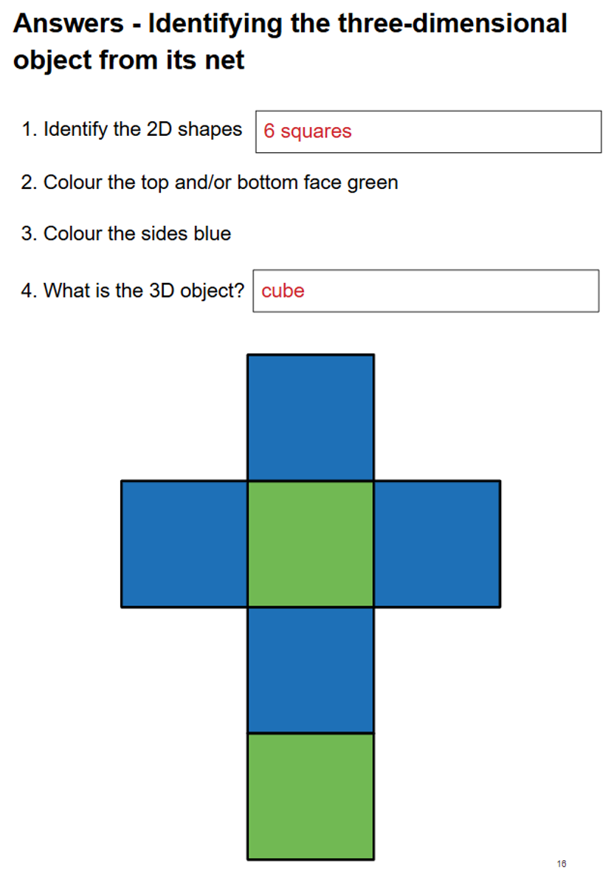The width and height of the screenshot is (614, 886).
Task: Select the right blue square of the net
Action: [437, 544]
